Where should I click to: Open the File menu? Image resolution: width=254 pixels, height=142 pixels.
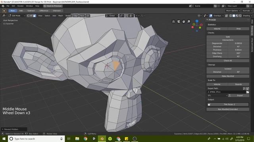point(8,6)
